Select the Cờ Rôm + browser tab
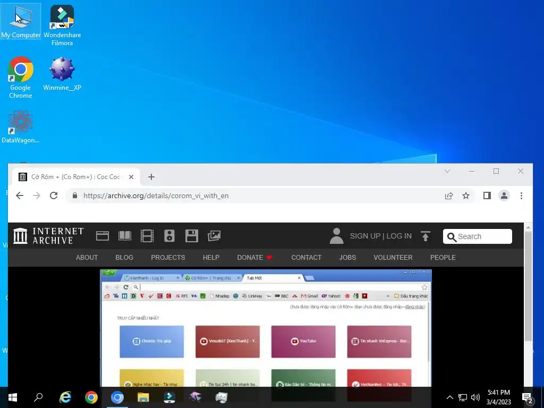The image size is (544, 408). coord(76,177)
